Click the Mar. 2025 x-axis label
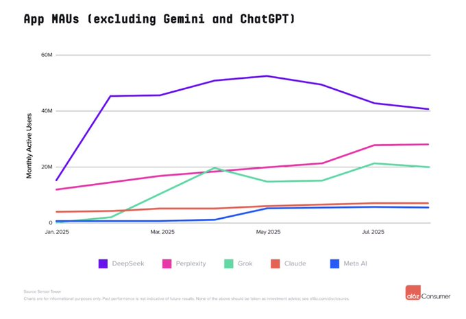The image size is (466, 319). coord(162,233)
